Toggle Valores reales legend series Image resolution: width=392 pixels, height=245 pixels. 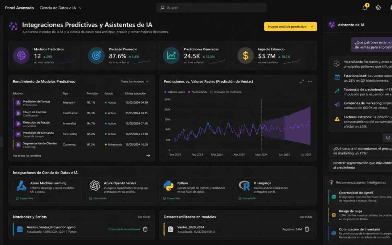click(175, 92)
